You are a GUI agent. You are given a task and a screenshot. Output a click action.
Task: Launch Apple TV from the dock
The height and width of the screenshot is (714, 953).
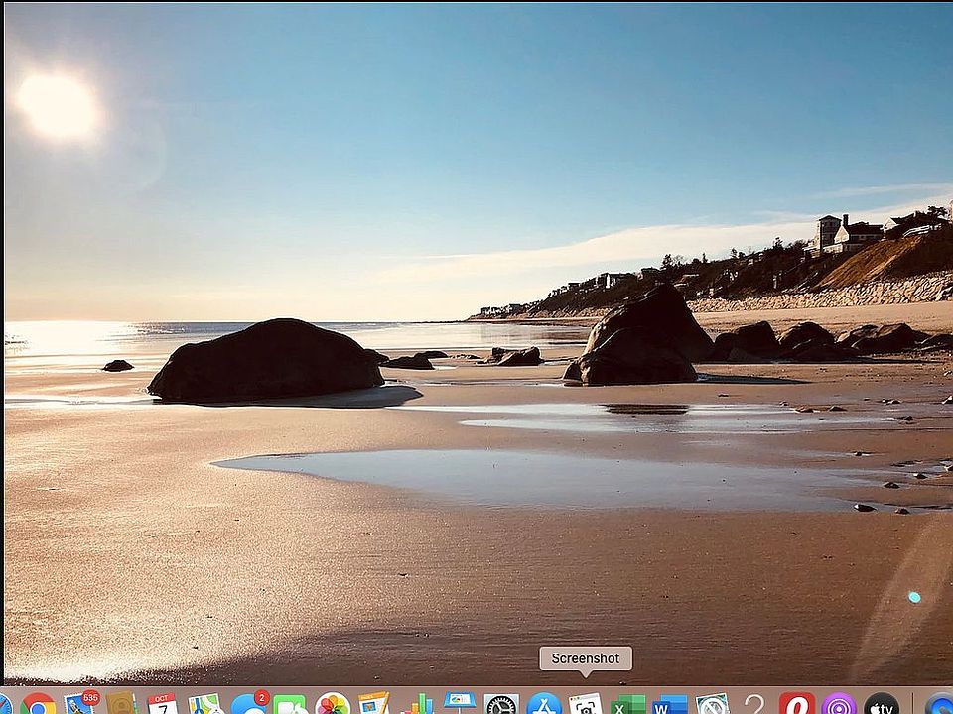pos(881,705)
